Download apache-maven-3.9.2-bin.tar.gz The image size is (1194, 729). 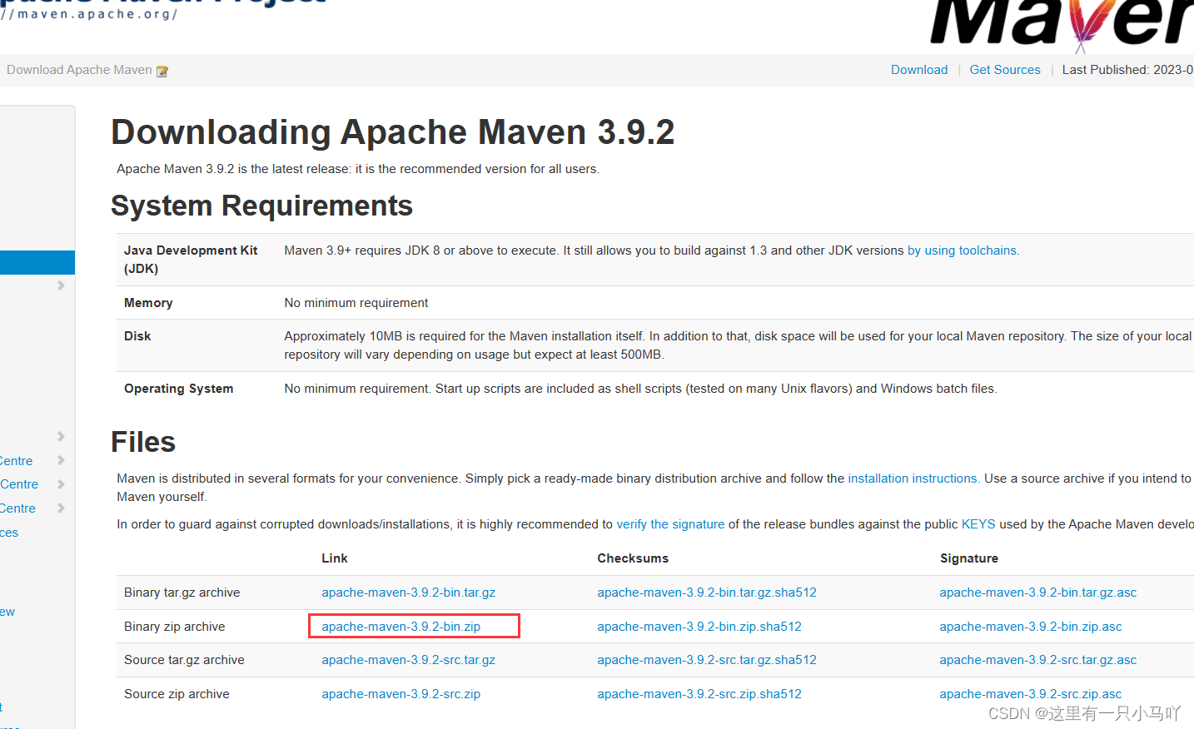408,593
